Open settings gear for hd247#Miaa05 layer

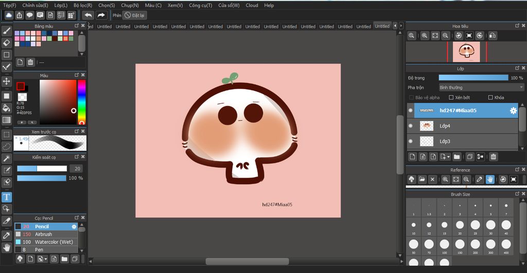point(513,111)
